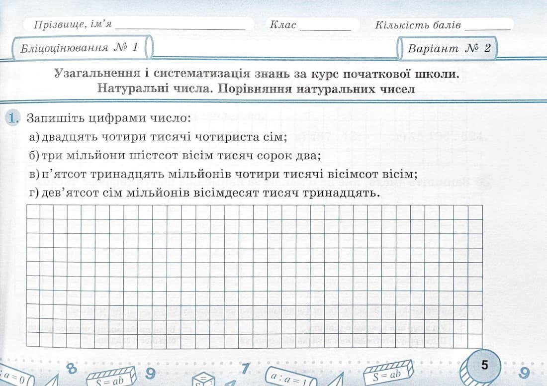Click the 'Клас' blank line
This screenshot has height=386, width=547.
pyautogui.click(x=325, y=29)
